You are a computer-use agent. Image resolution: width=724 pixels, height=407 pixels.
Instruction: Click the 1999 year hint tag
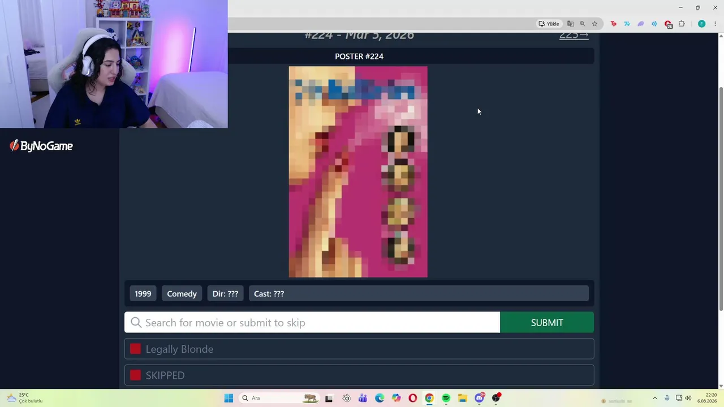coord(143,294)
